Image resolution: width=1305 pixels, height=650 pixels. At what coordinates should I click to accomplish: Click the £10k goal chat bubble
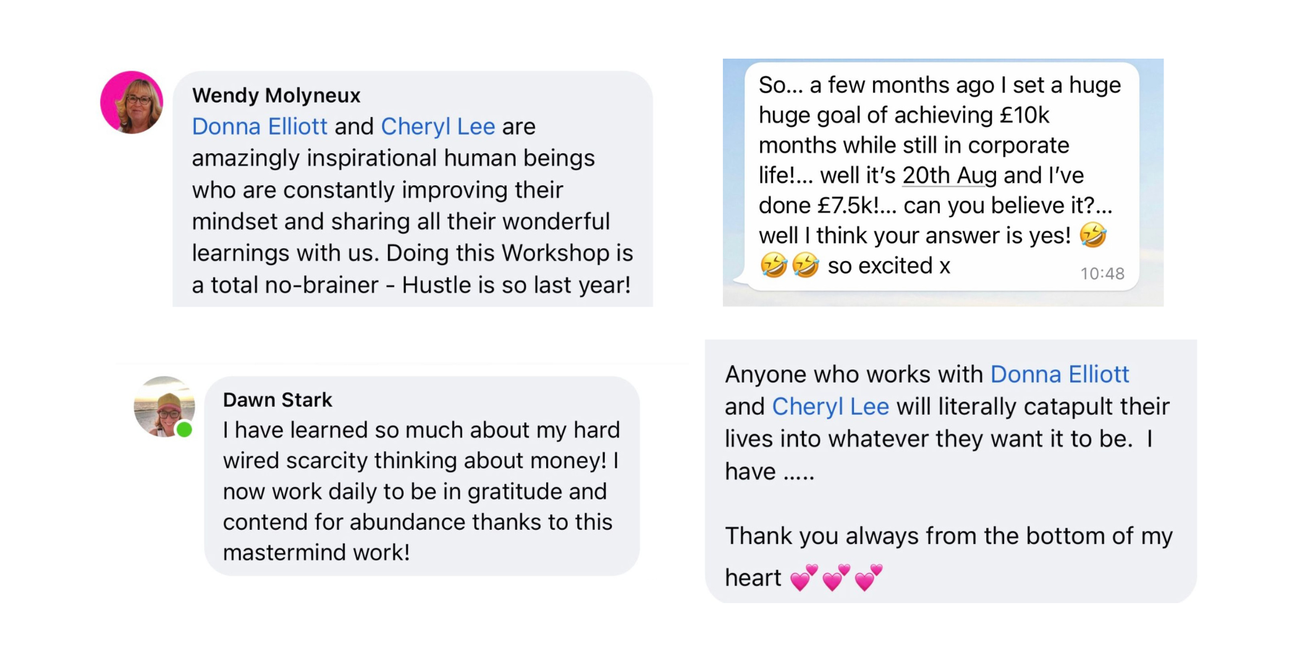coord(942,176)
